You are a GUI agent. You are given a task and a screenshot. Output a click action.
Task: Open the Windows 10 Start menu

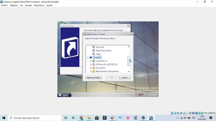(4, 118)
